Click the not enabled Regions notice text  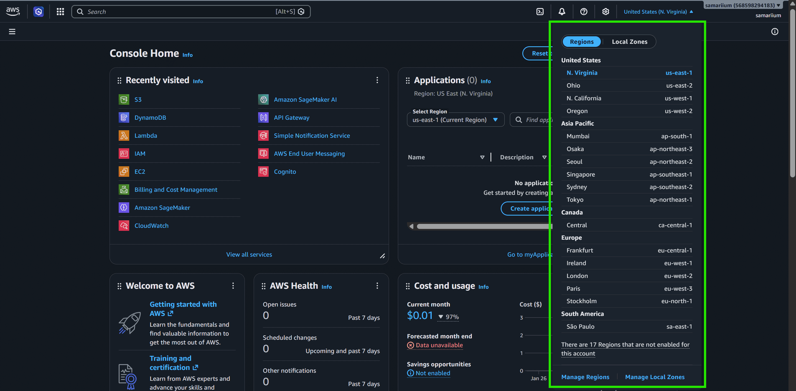[625, 349]
